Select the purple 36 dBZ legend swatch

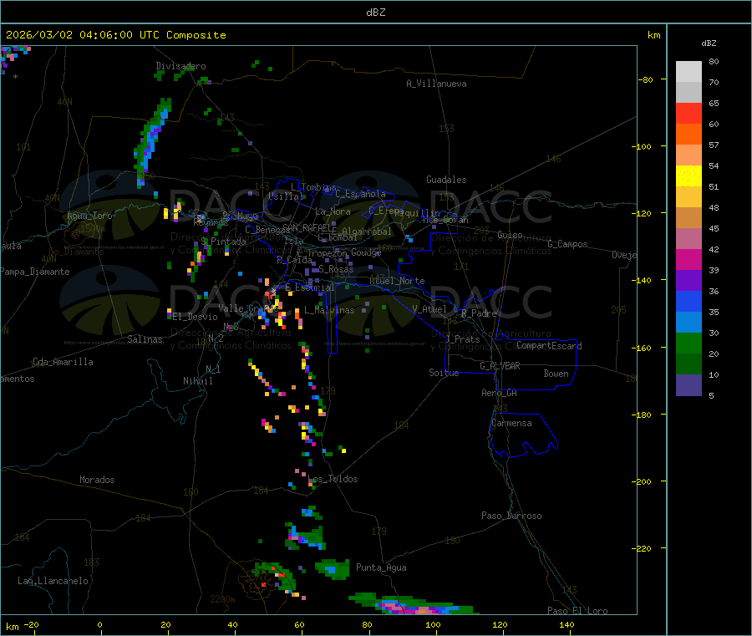pyautogui.click(x=688, y=281)
